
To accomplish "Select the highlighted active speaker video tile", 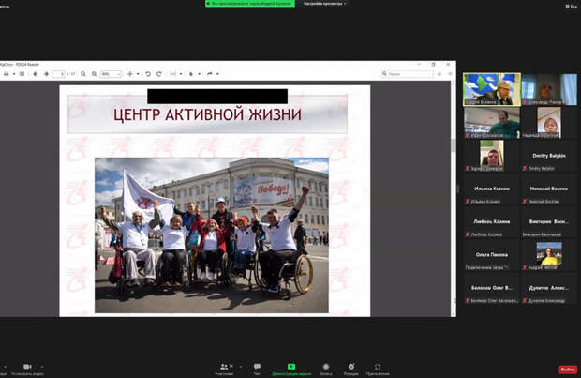I will pyautogui.click(x=492, y=89).
